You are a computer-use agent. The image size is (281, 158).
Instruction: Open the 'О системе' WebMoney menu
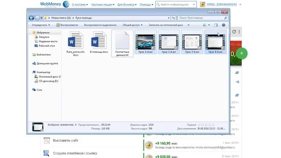click(80, 4)
